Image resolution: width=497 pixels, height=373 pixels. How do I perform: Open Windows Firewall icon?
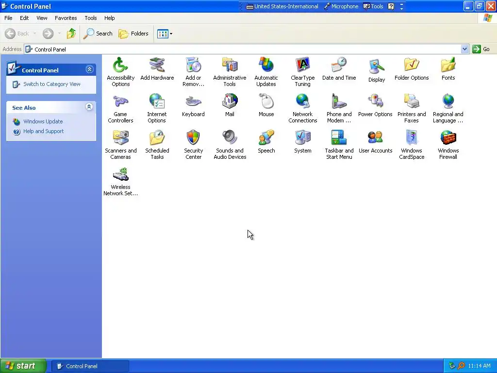[x=448, y=138]
